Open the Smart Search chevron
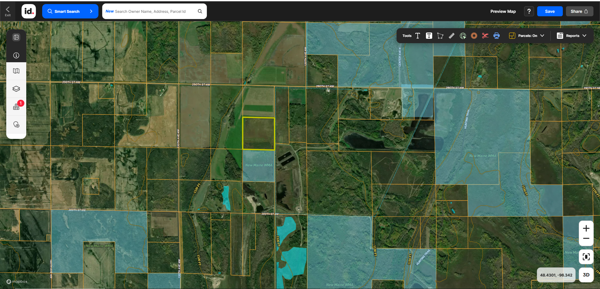Image resolution: width=600 pixels, height=289 pixels. (x=91, y=11)
